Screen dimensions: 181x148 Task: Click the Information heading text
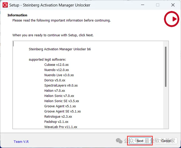click(x=17, y=15)
